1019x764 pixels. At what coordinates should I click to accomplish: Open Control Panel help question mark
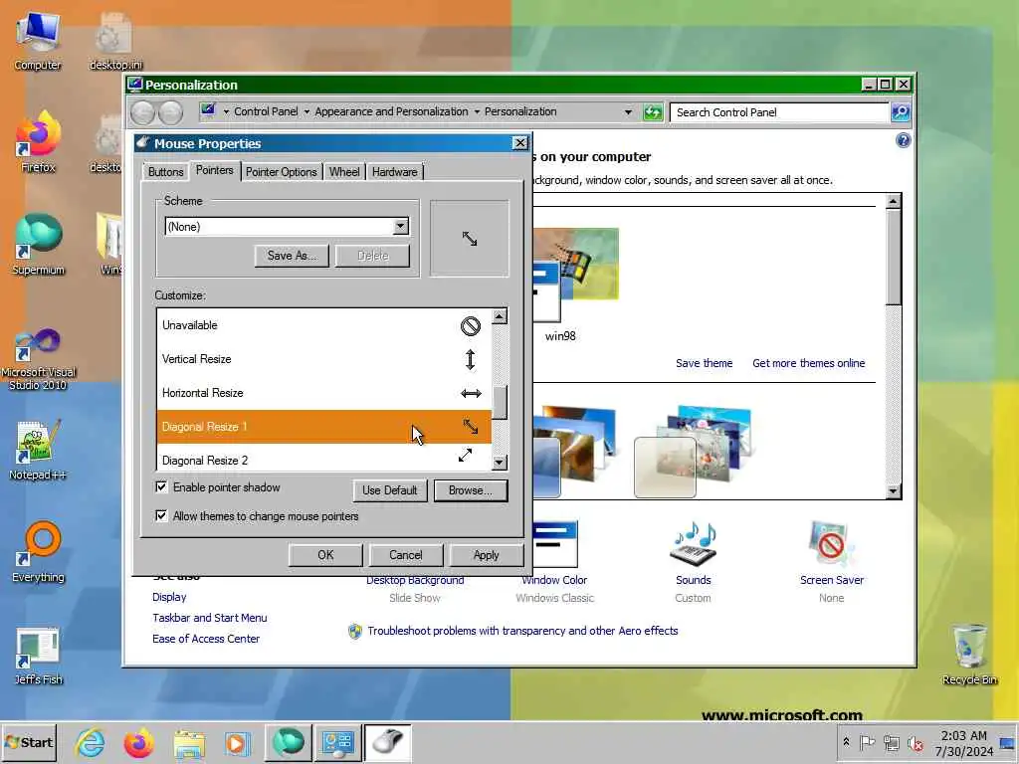(x=904, y=140)
